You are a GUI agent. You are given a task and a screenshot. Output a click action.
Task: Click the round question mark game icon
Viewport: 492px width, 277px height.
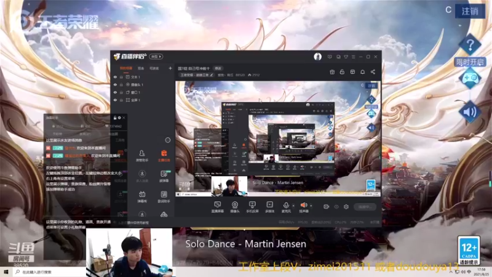point(470,46)
